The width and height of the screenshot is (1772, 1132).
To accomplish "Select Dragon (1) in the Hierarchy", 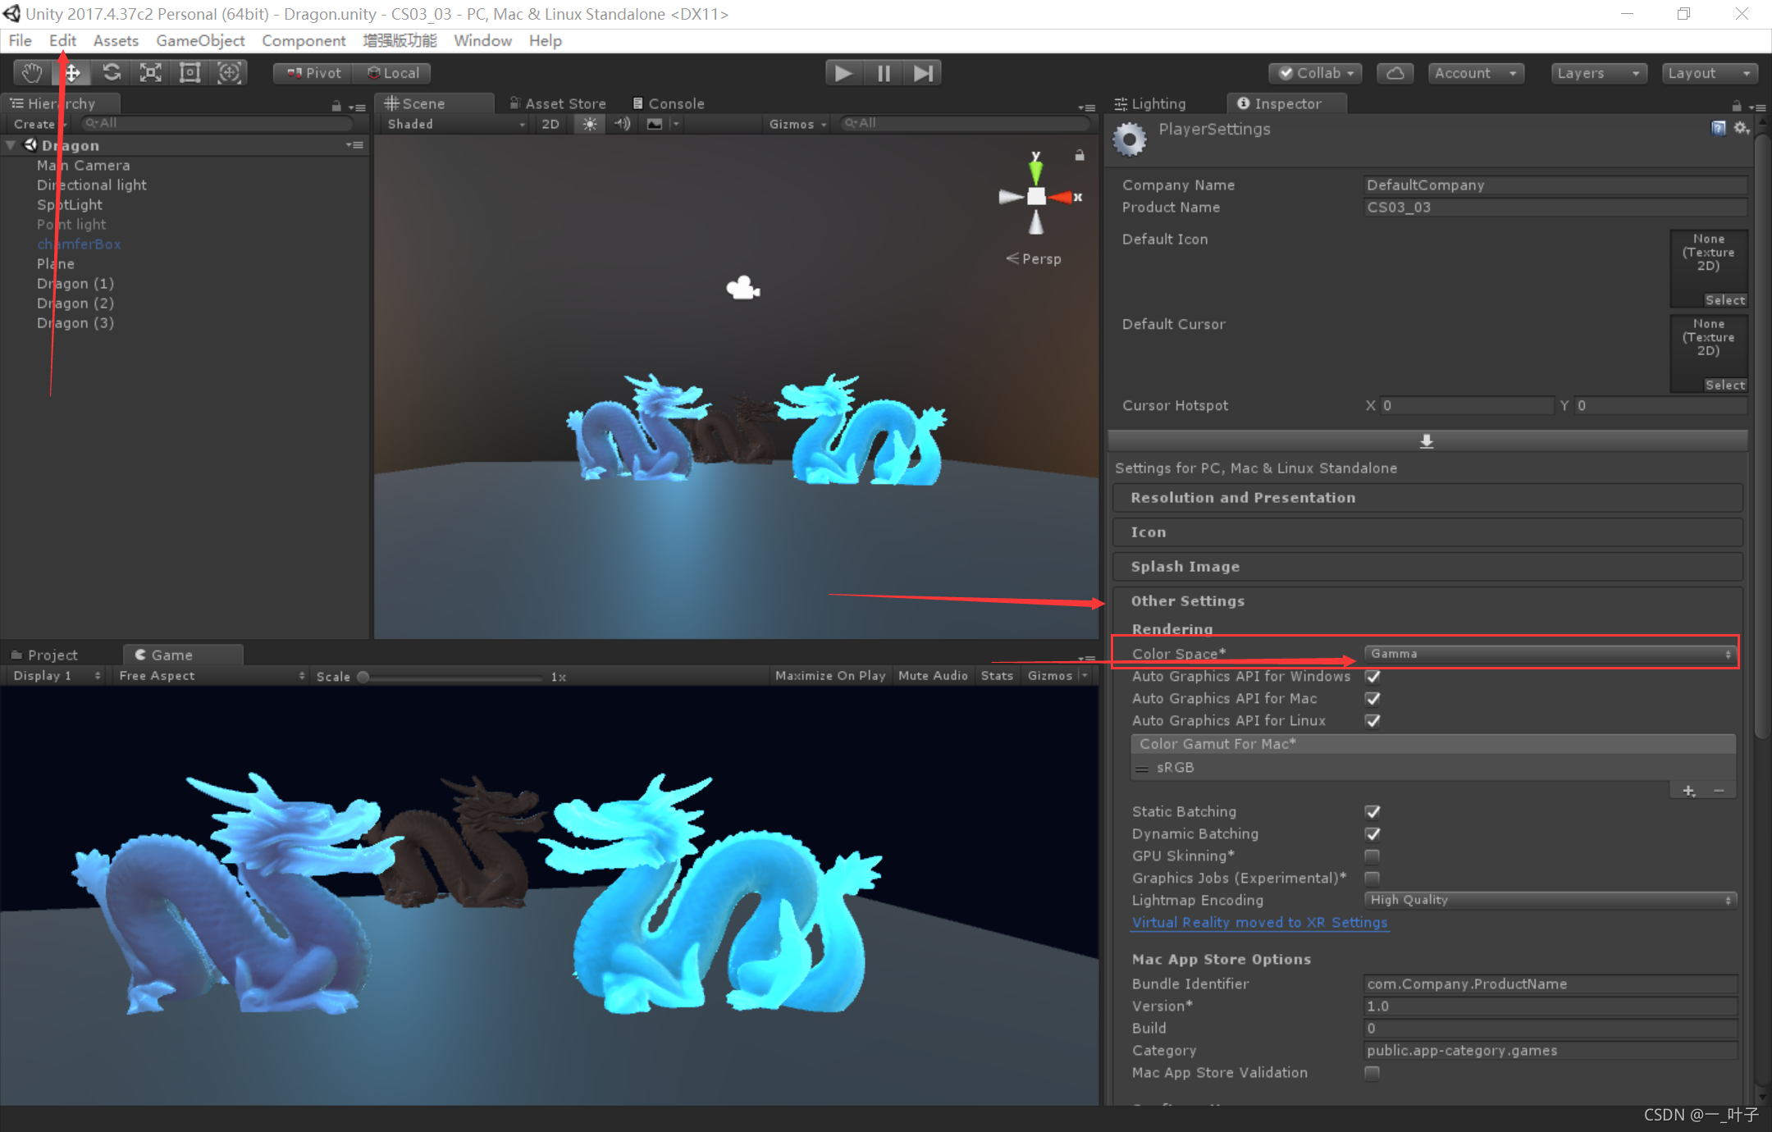I will [x=75, y=283].
